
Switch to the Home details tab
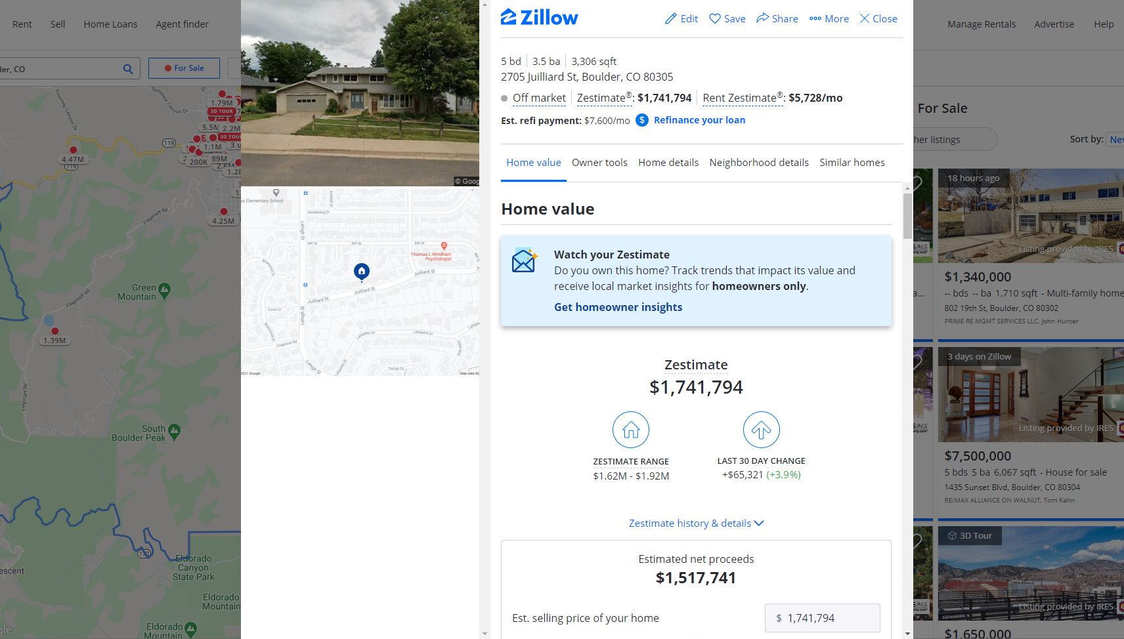click(668, 163)
